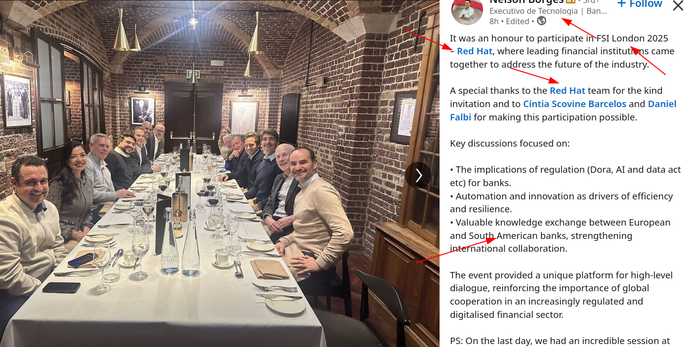Click the group dinner photo
This screenshot has width=688, height=347.
pos(220,173)
